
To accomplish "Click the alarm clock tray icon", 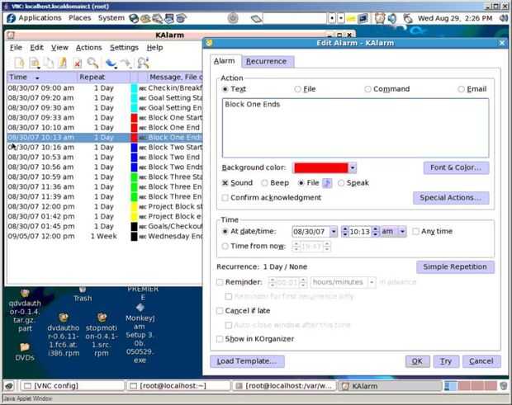I will coord(380,18).
